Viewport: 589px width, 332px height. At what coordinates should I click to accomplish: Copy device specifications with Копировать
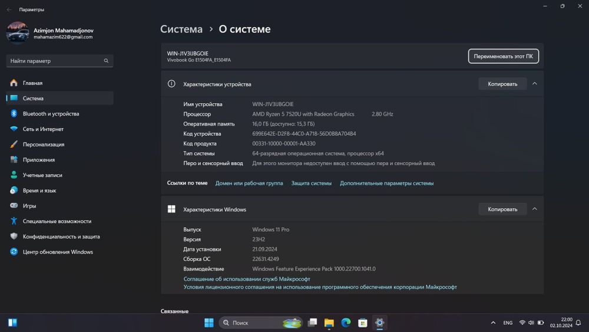point(502,84)
